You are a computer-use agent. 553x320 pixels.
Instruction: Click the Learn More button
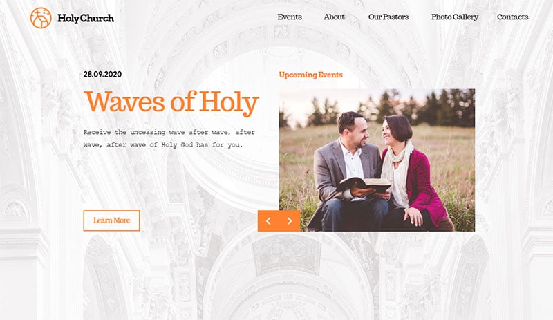click(111, 221)
